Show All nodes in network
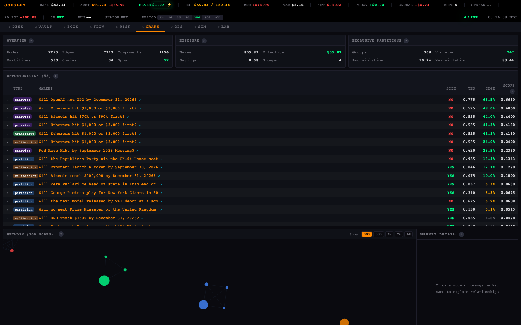521x325 pixels. tap(408, 234)
